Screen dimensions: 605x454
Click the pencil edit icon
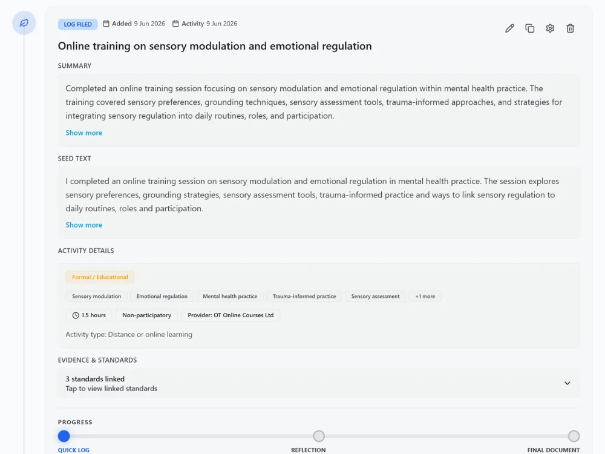(x=509, y=28)
